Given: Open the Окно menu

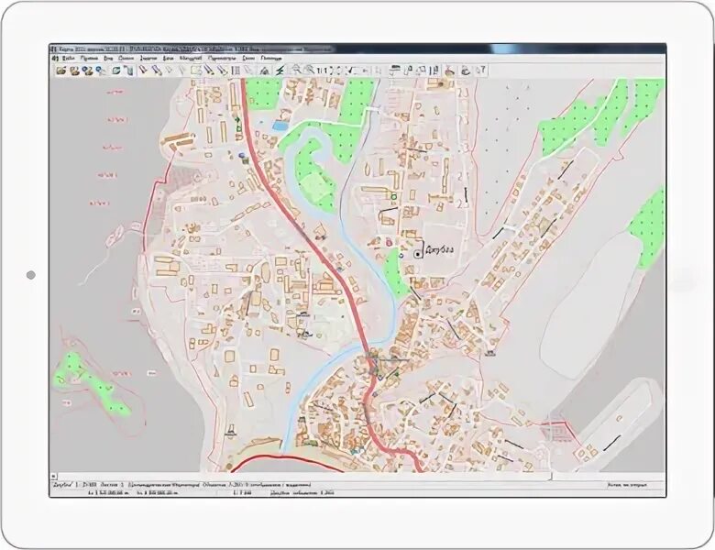Looking at the screenshot, I should click(x=248, y=59).
